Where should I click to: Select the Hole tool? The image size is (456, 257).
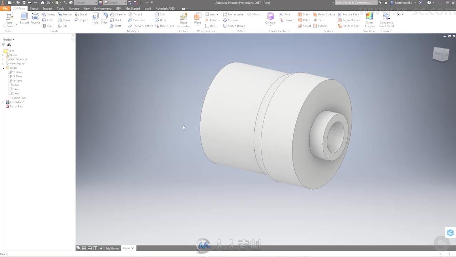[95, 19]
